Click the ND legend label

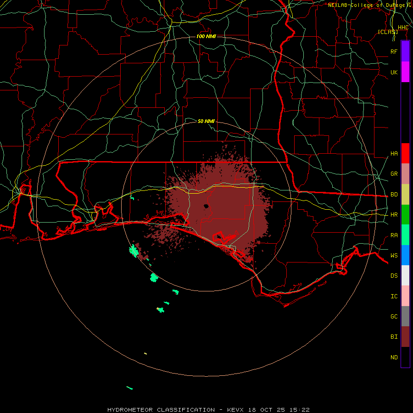coord(394,357)
